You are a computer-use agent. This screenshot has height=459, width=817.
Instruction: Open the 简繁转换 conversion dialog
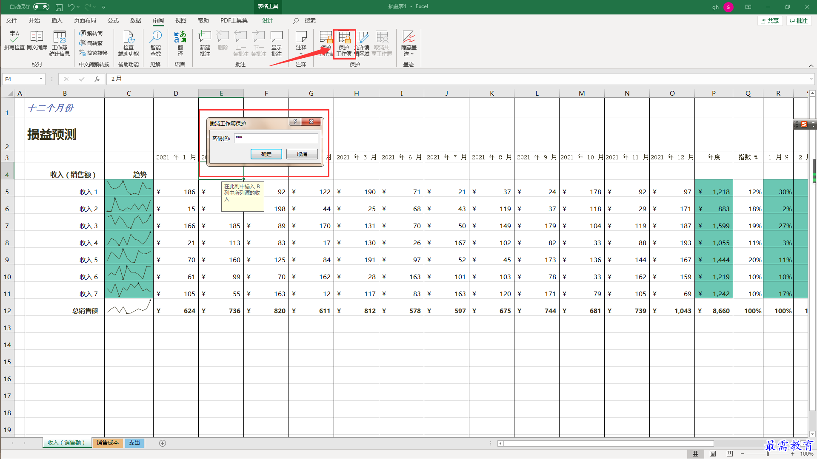[x=94, y=53]
